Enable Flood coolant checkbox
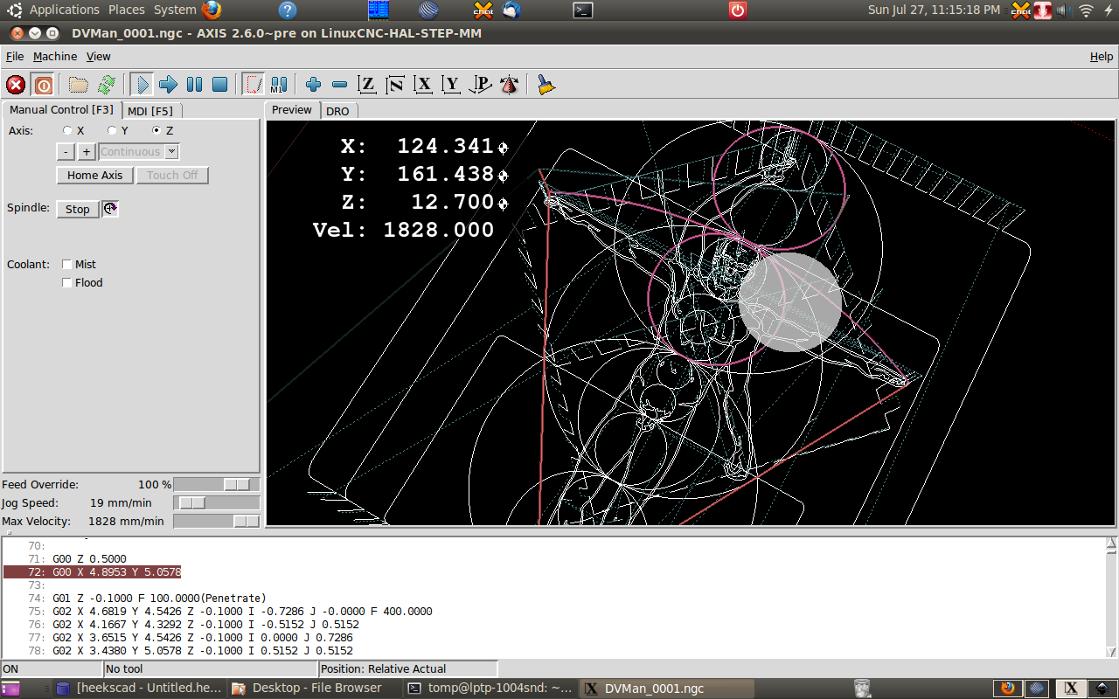Image resolution: width=1119 pixels, height=699 pixels. (66, 282)
